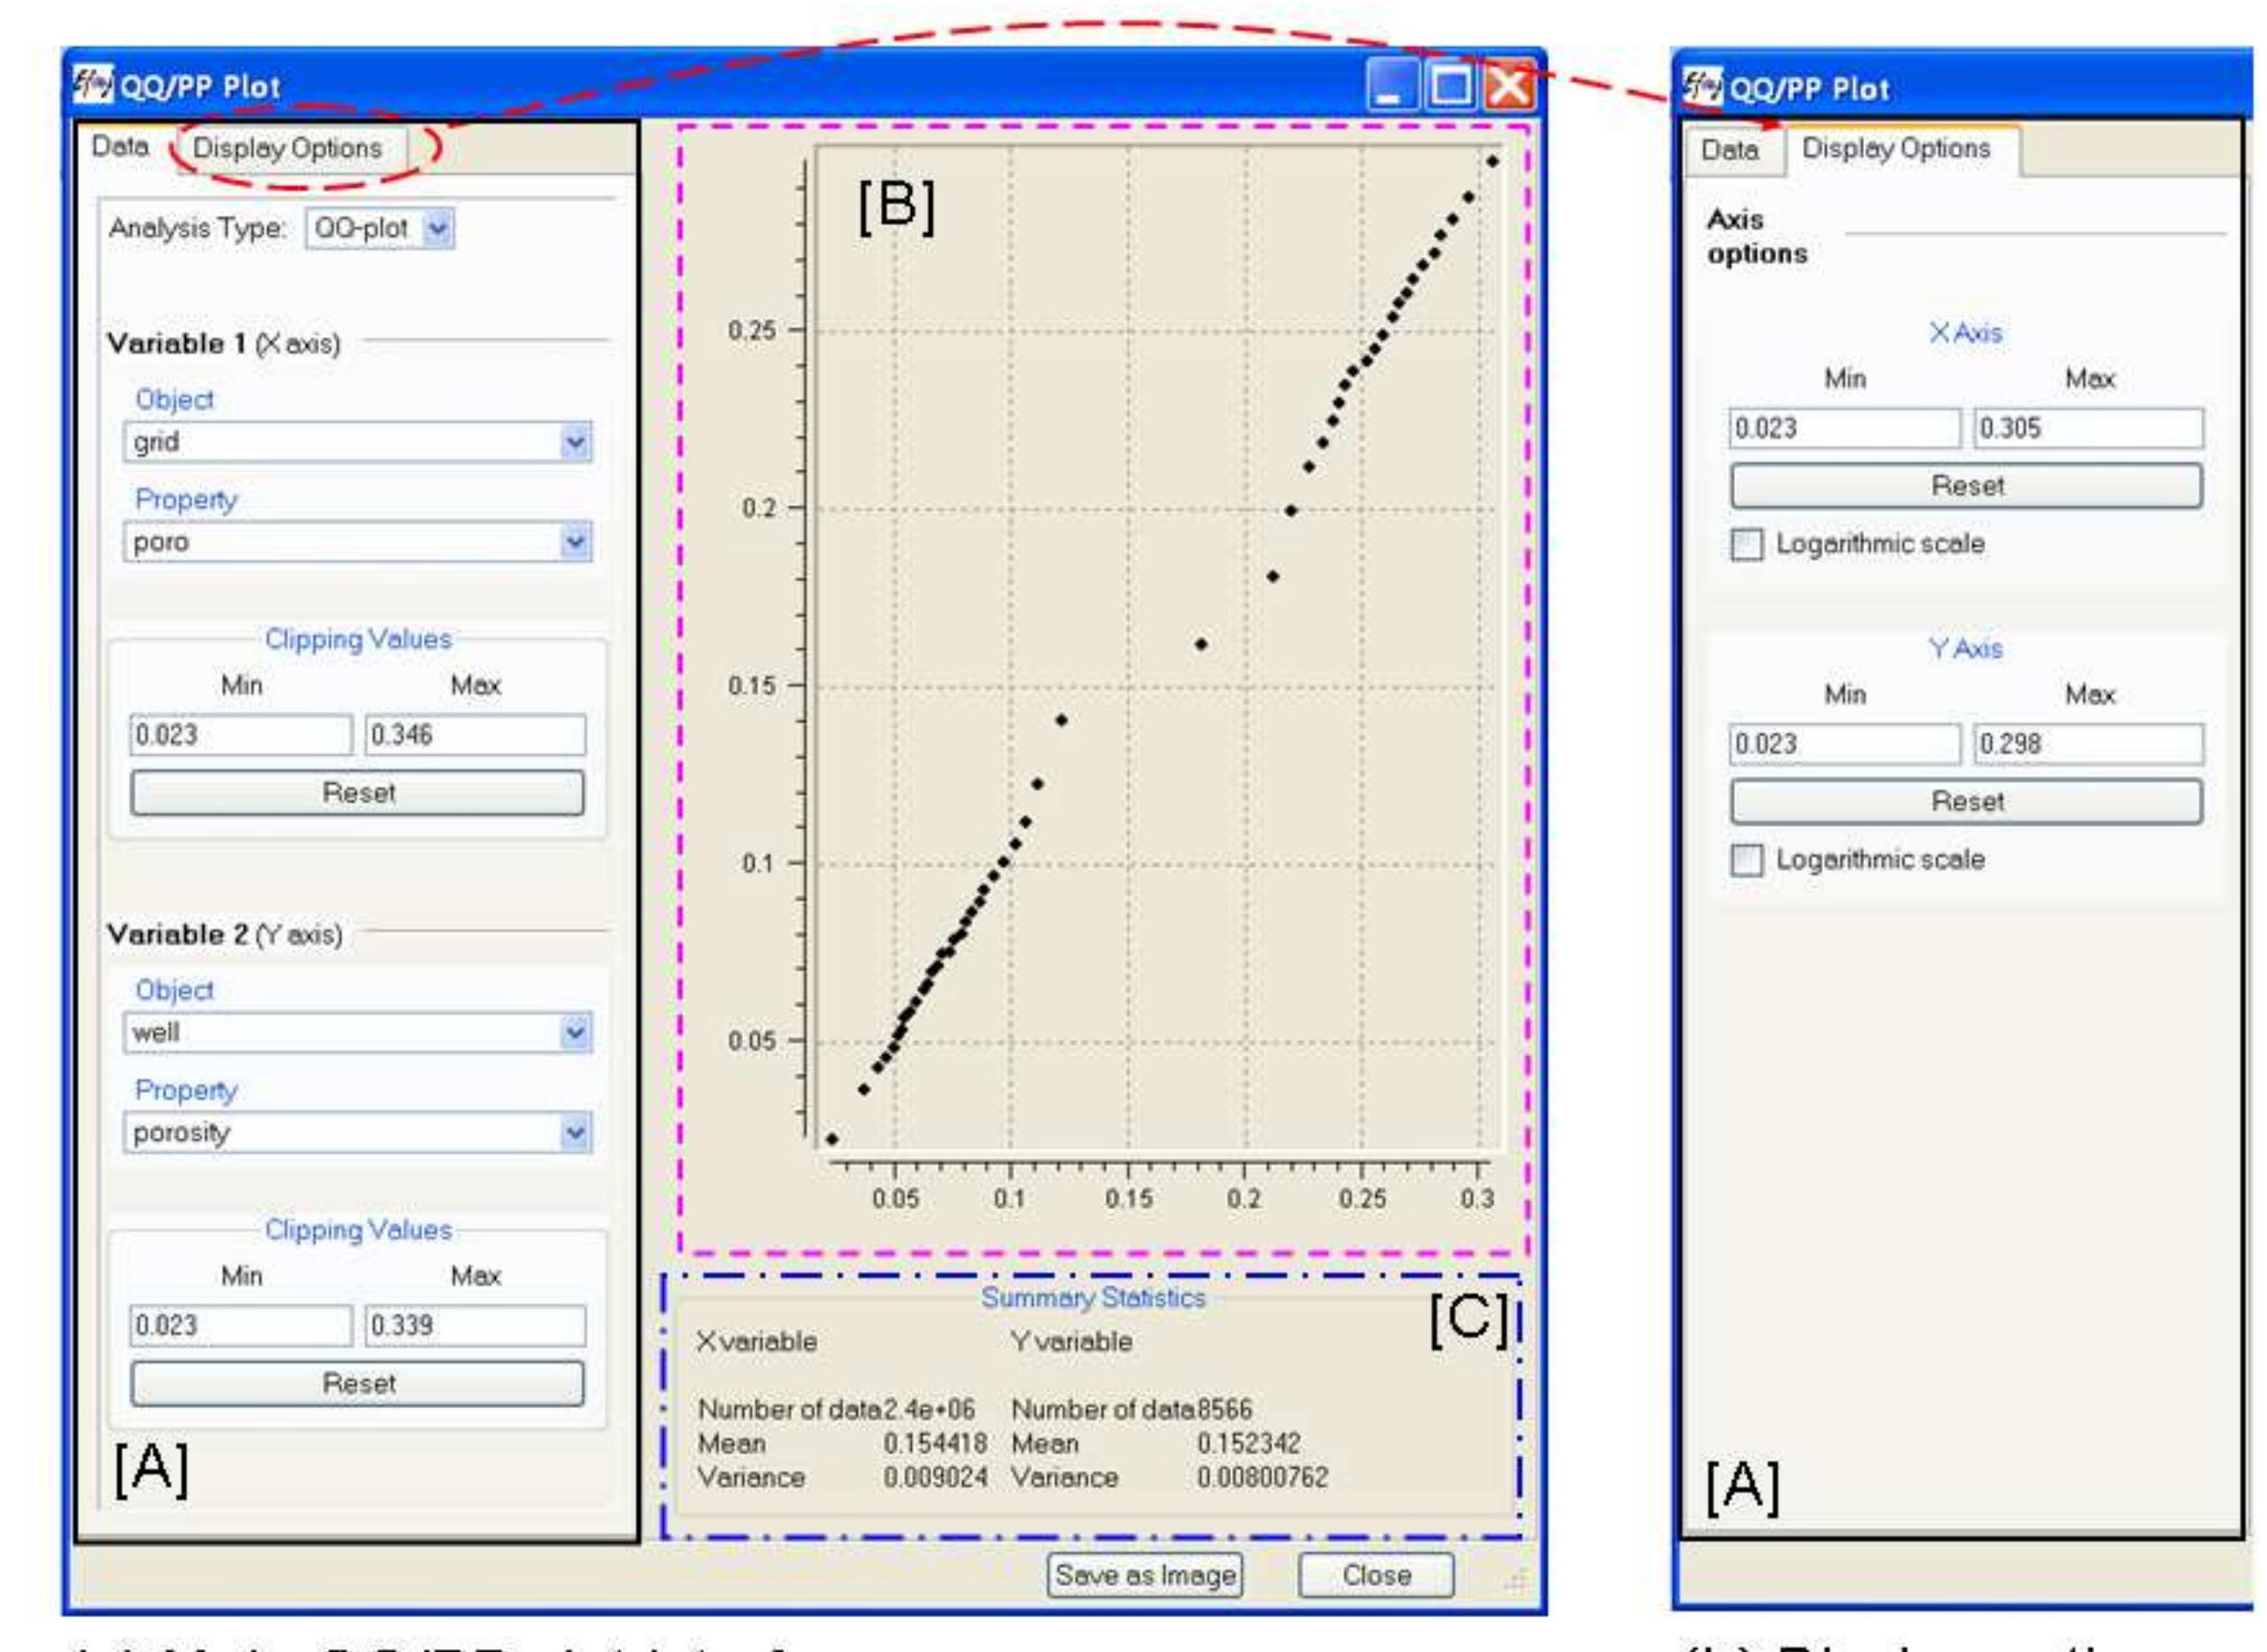Enable Logarithmic scale for X Axis
Image resolution: width=2267 pixels, height=1652 pixels.
point(1746,545)
